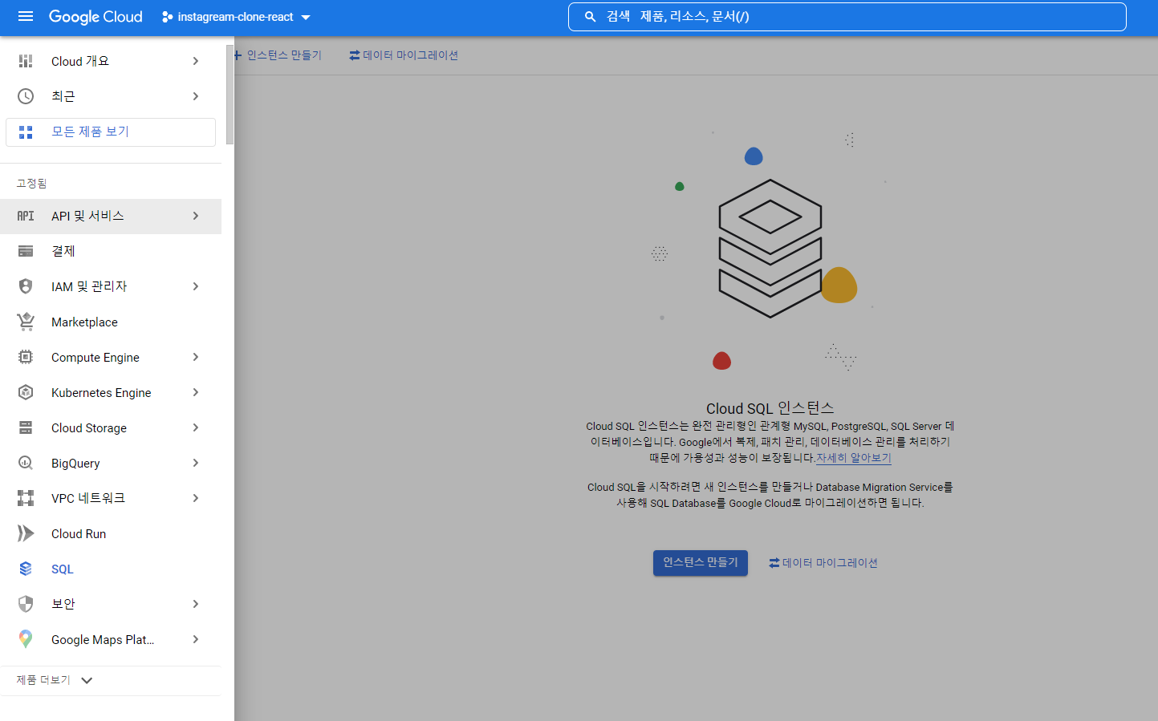Open Cloud Run from the sidebar
The image size is (1158, 721).
coord(111,533)
